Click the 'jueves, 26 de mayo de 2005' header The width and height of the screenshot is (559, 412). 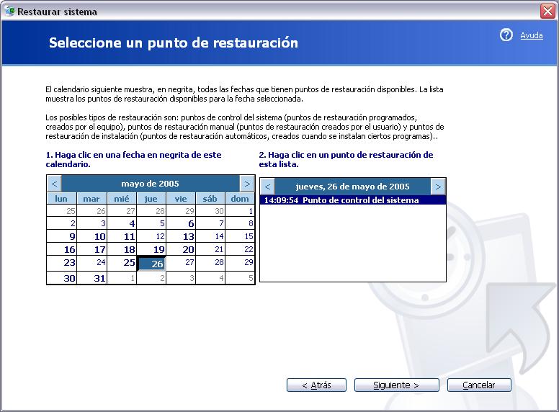[352, 187]
